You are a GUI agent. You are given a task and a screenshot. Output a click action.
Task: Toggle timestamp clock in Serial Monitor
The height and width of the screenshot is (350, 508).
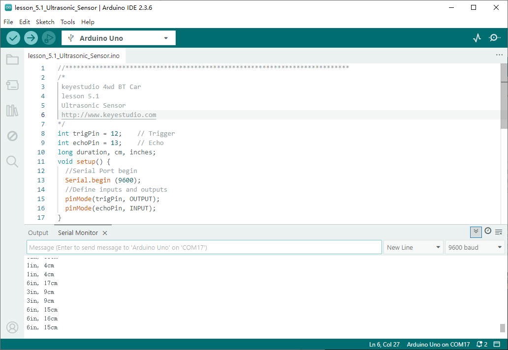tap(488, 231)
